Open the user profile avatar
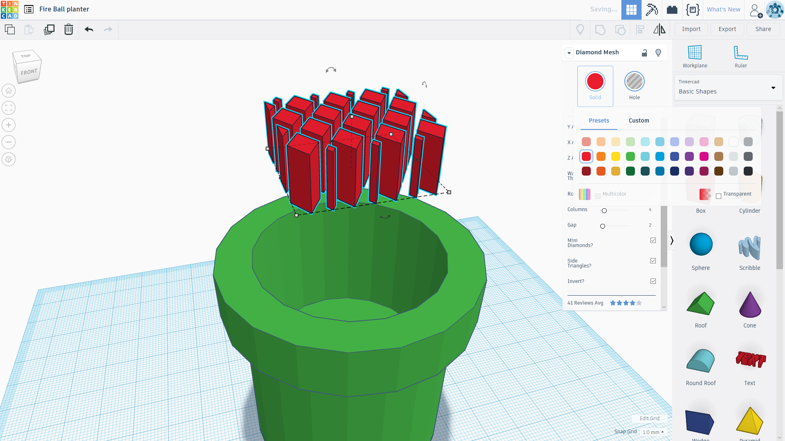This screenshot has width=785, height=441. coord(775,9)
